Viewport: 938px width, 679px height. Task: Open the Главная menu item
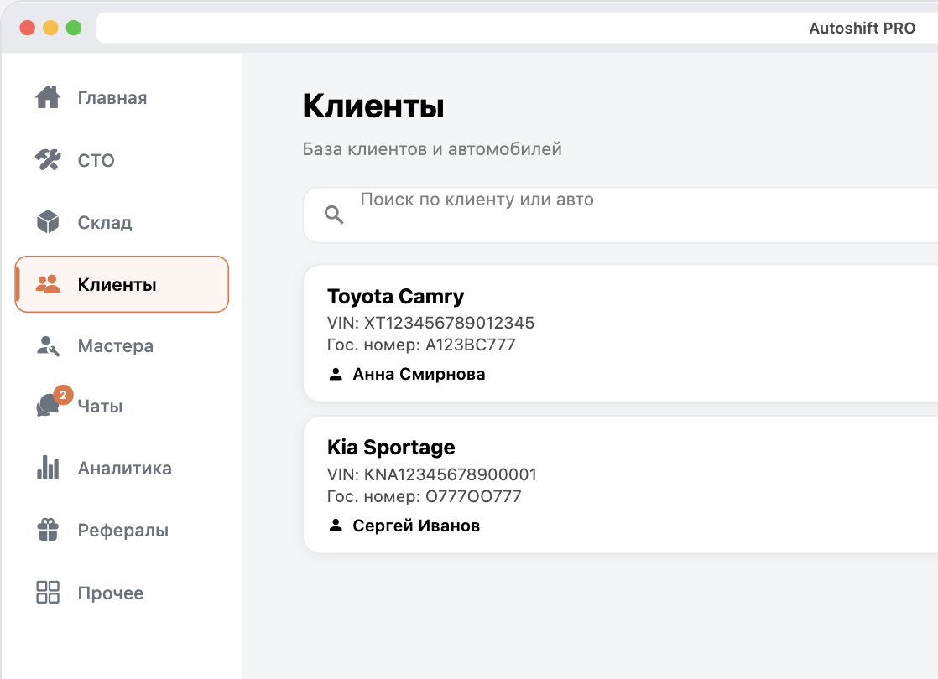(122, 97)
